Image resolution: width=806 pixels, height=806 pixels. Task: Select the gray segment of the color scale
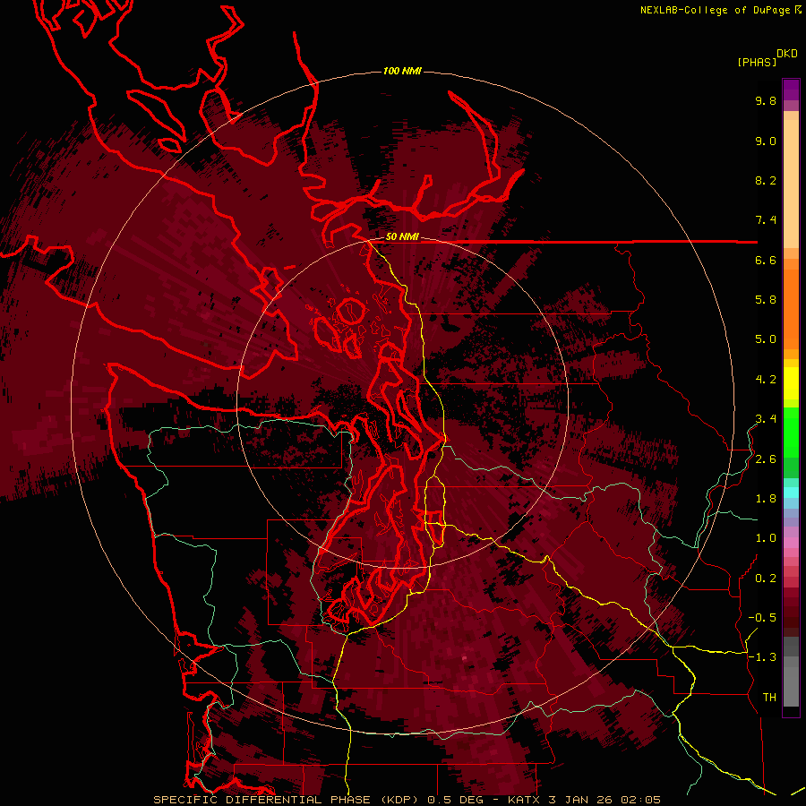[x=791, y=672]
